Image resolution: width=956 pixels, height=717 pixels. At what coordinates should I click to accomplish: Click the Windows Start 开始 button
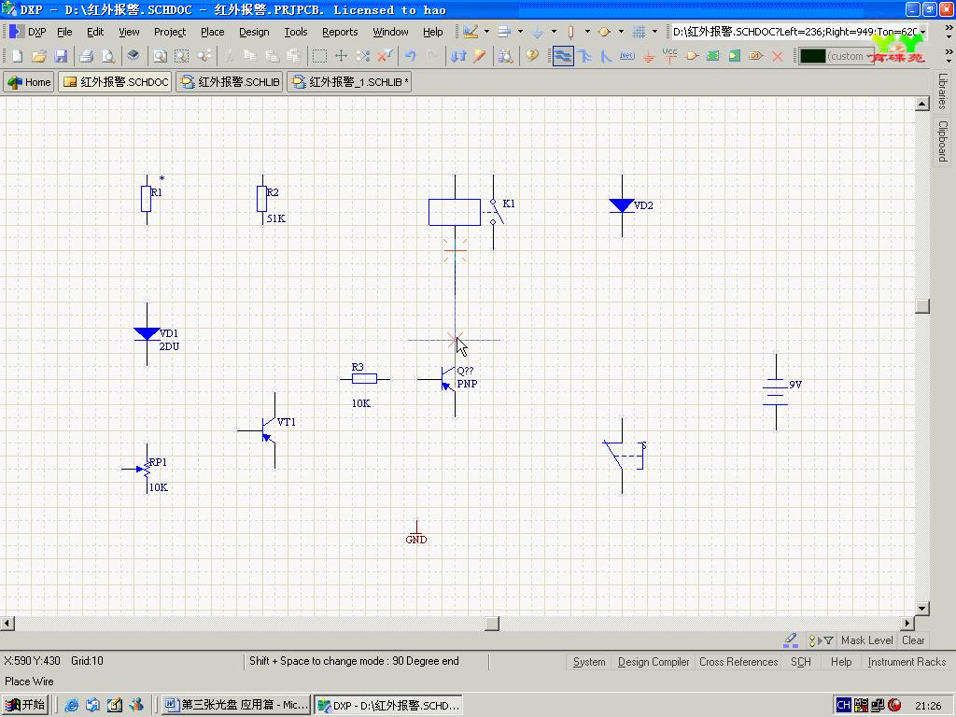(25, 705)
